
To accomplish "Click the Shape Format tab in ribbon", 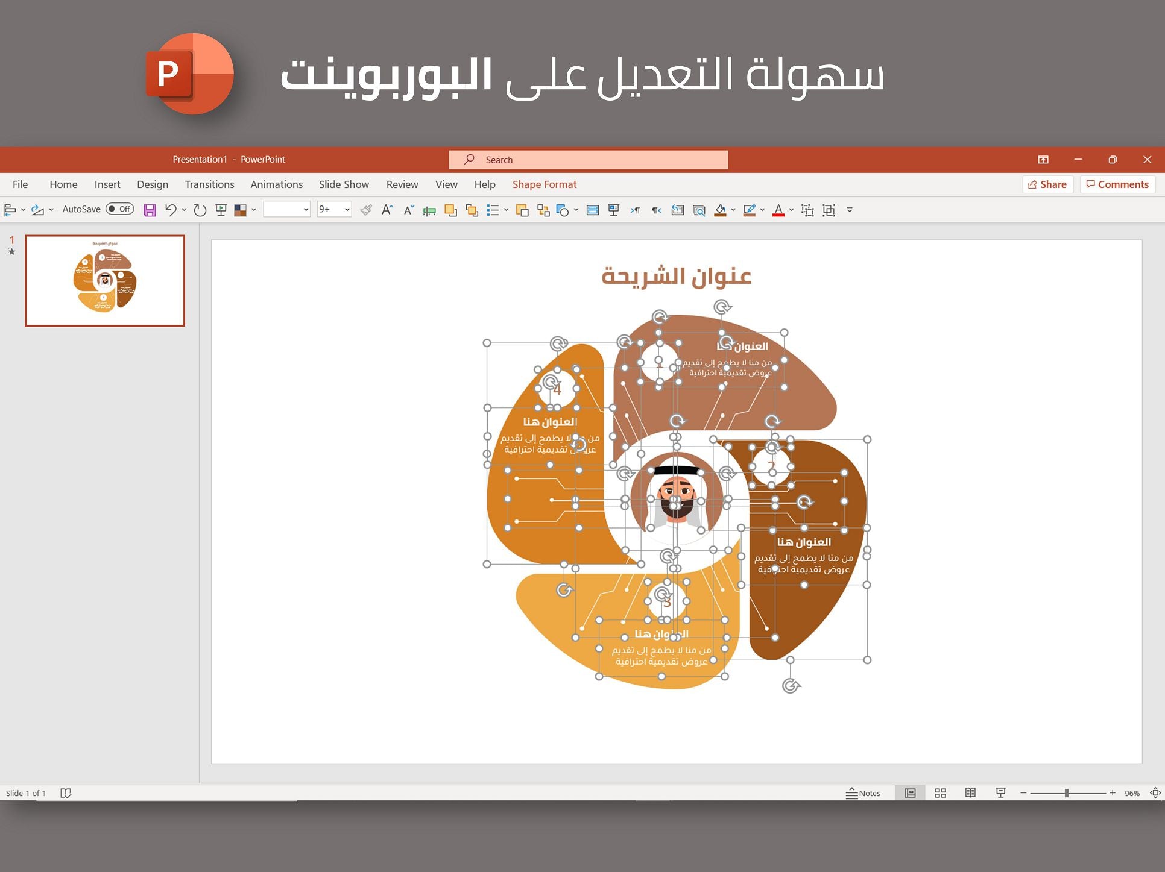I will pyautogui.click(x=545, y=184).
